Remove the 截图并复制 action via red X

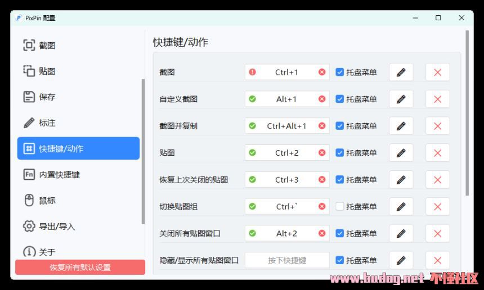point(437,126)
